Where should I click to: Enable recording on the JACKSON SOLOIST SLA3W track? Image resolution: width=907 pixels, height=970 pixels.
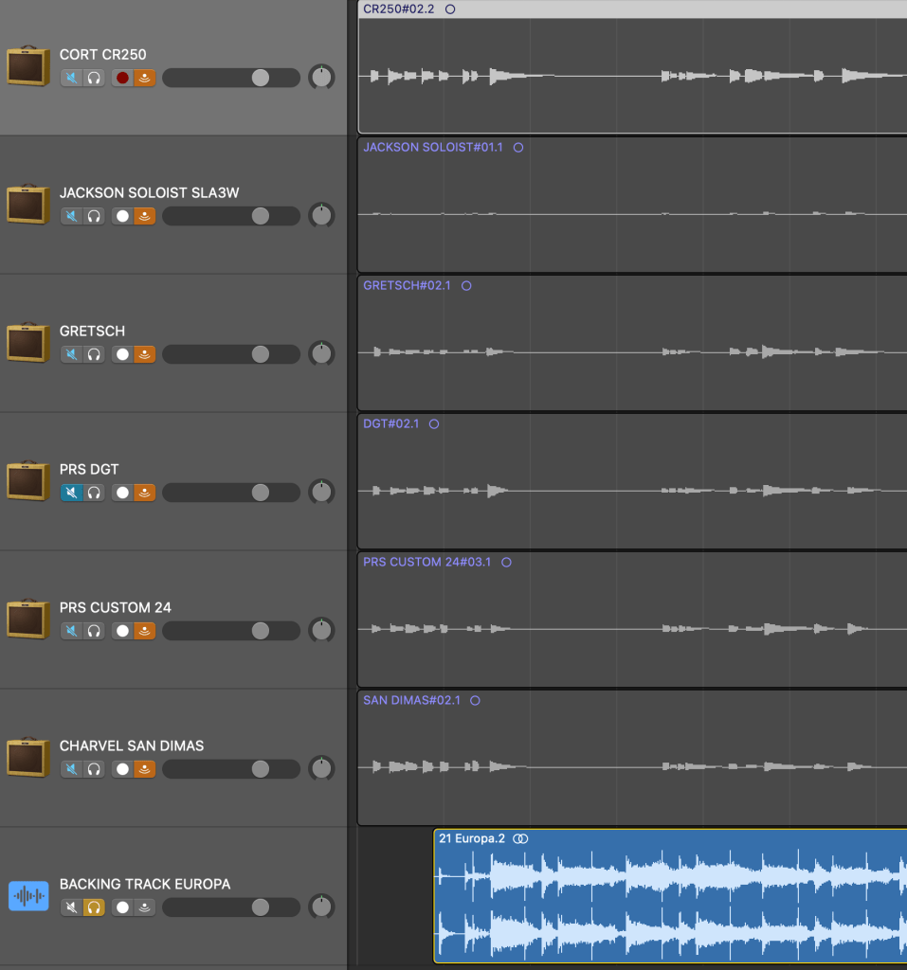(x=122, y=216)
